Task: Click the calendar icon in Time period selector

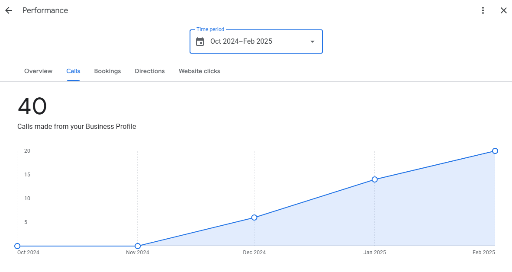Action: coord(200,41)
